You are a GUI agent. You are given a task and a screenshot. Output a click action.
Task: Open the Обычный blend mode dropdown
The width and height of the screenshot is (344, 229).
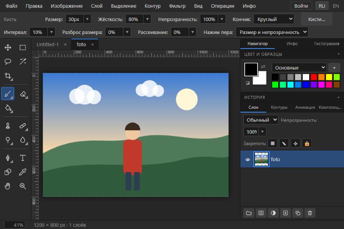click(261, 120)
